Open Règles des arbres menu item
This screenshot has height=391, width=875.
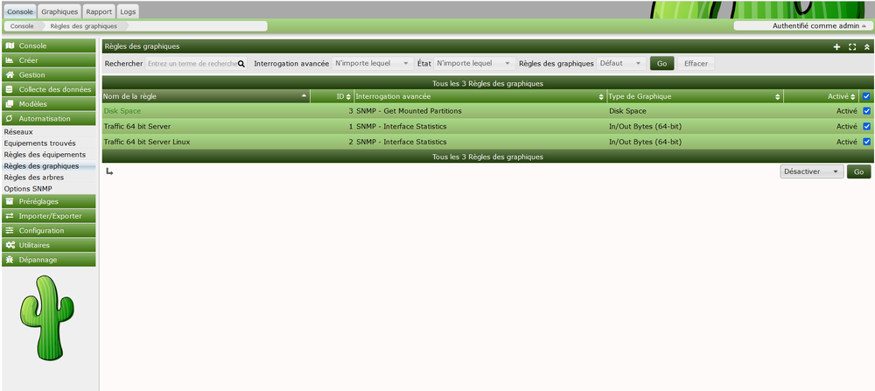pyautogui.click(x=33, y=178)
